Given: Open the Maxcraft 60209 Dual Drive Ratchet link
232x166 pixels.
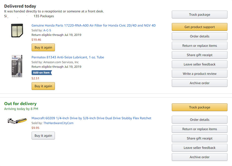Looking at the screenshot, I should point(91,118).
